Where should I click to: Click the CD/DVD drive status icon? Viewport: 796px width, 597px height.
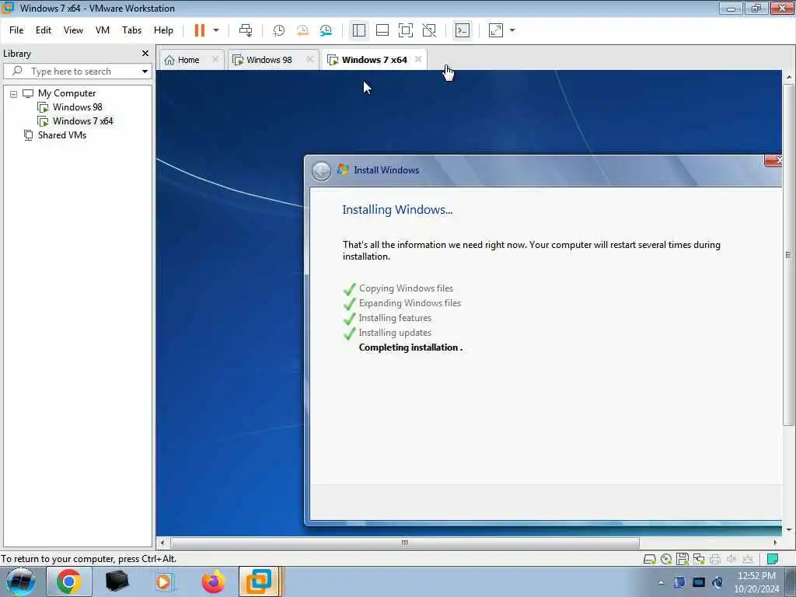click(x=666, y=560)
